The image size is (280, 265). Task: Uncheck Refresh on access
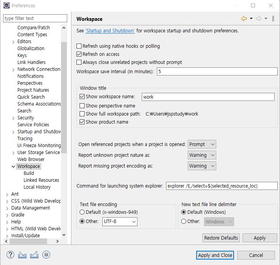(79, 54)
